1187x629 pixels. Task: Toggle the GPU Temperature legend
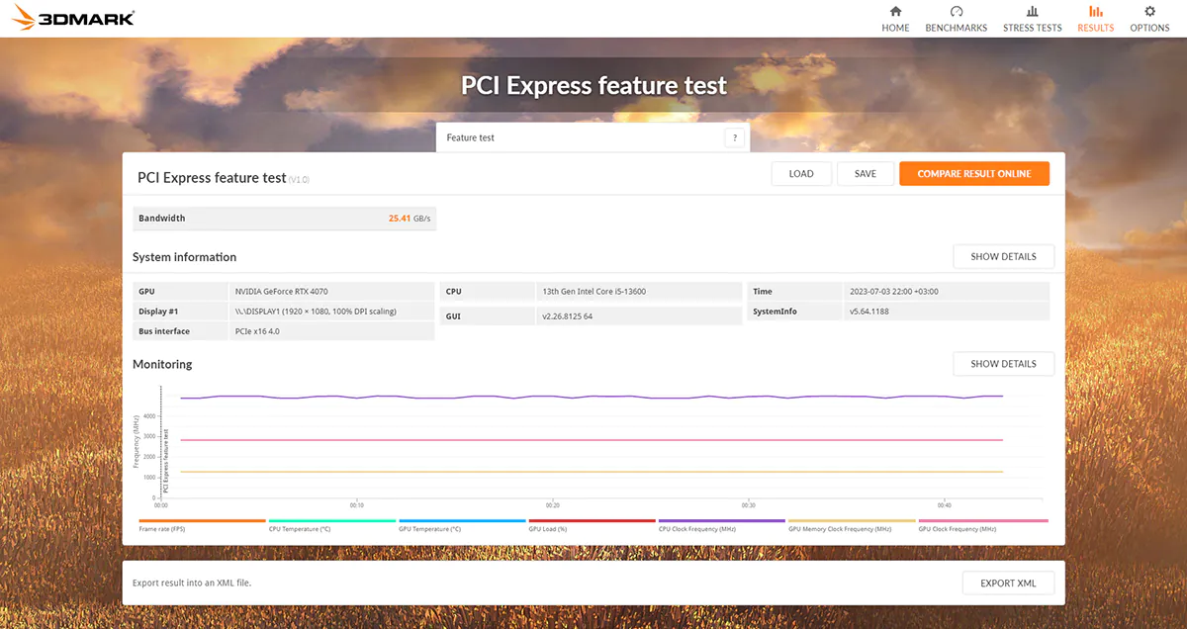pyautogui.click(x=462, y=525)
